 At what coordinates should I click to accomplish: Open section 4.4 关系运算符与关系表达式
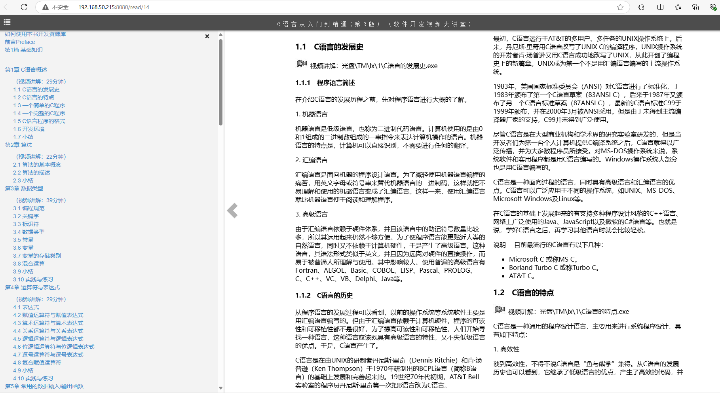pyautogui.click(x=48, y=331)
